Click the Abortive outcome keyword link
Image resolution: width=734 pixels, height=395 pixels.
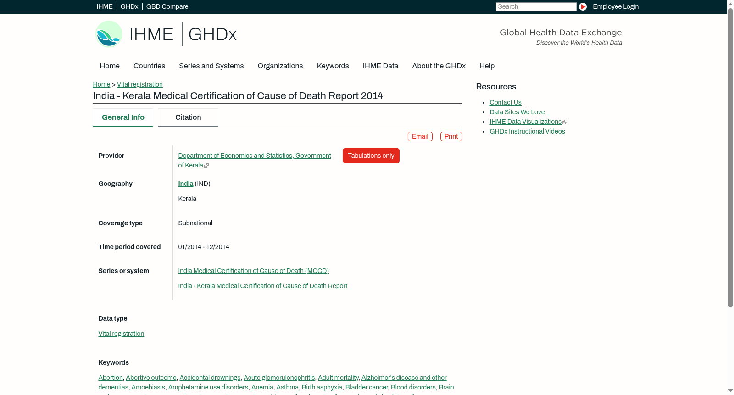click(151, 378)
